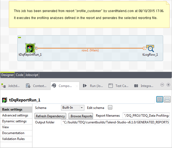Click the input connector of tLogRow_1
This screenshot has width=172, height=148.
[x=144, y=48]
